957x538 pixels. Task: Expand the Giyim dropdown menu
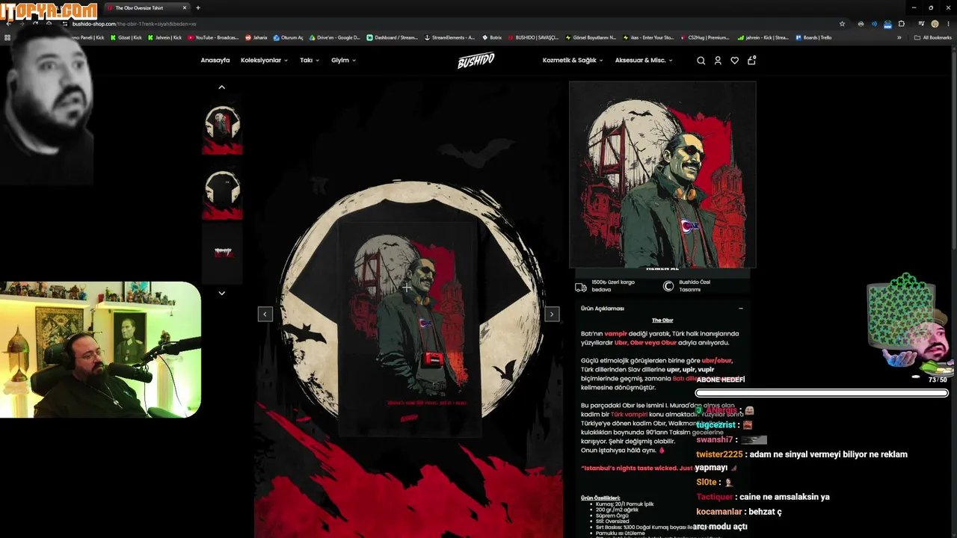[x=343, y=61]
